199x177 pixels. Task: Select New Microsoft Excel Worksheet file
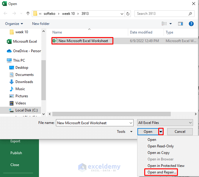pyautogui.click(x=82, y=41)
